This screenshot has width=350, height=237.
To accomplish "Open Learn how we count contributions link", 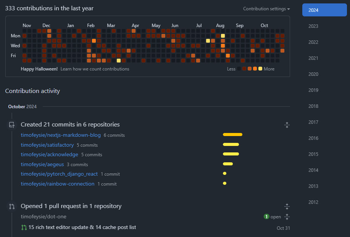I will pos(95,69).
